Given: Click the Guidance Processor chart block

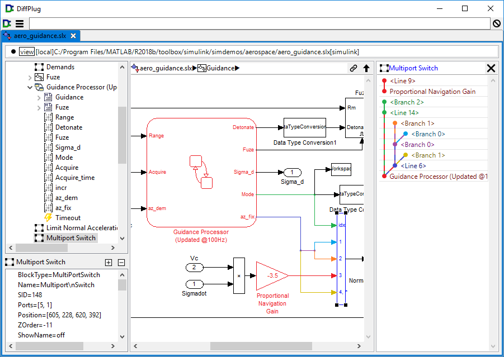Looking at the screenshot, I should (x=201, y=173).
